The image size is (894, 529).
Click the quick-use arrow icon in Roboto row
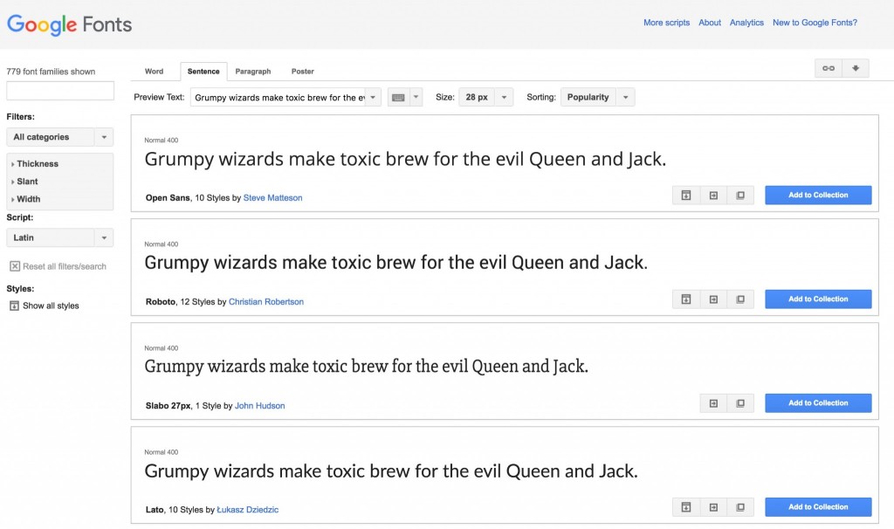[713, 299]
